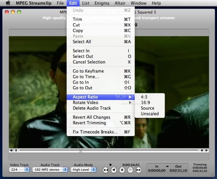This screenshot has width=217, height=179.
Task: Click the fast forward button
Action: 138,170
